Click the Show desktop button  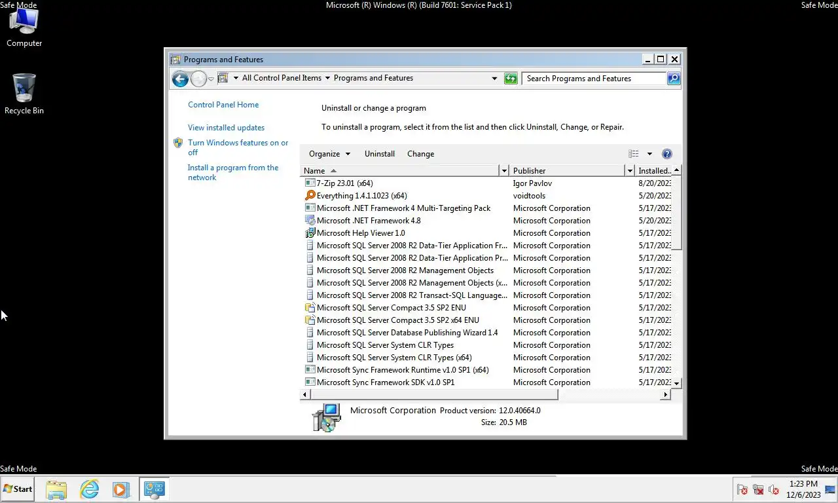[x=831, y=489]
